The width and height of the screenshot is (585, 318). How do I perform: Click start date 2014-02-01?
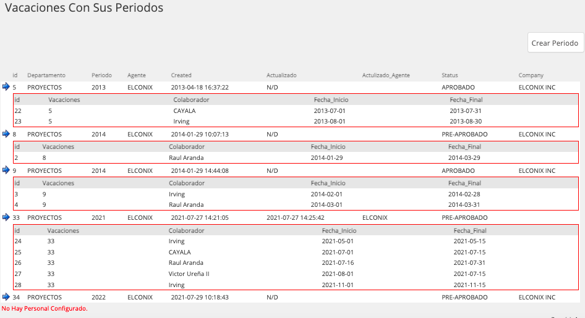click(327, 194)
